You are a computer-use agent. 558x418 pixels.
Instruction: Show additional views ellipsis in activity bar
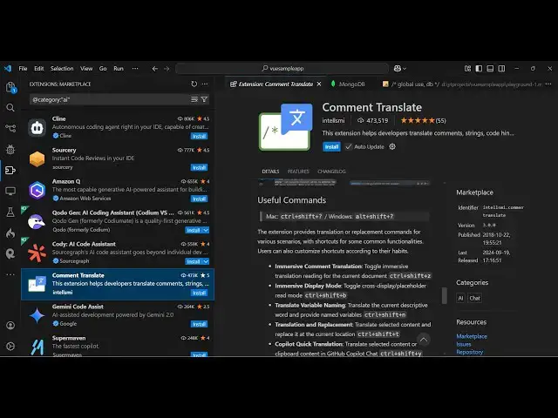click(x=10, y=274)
